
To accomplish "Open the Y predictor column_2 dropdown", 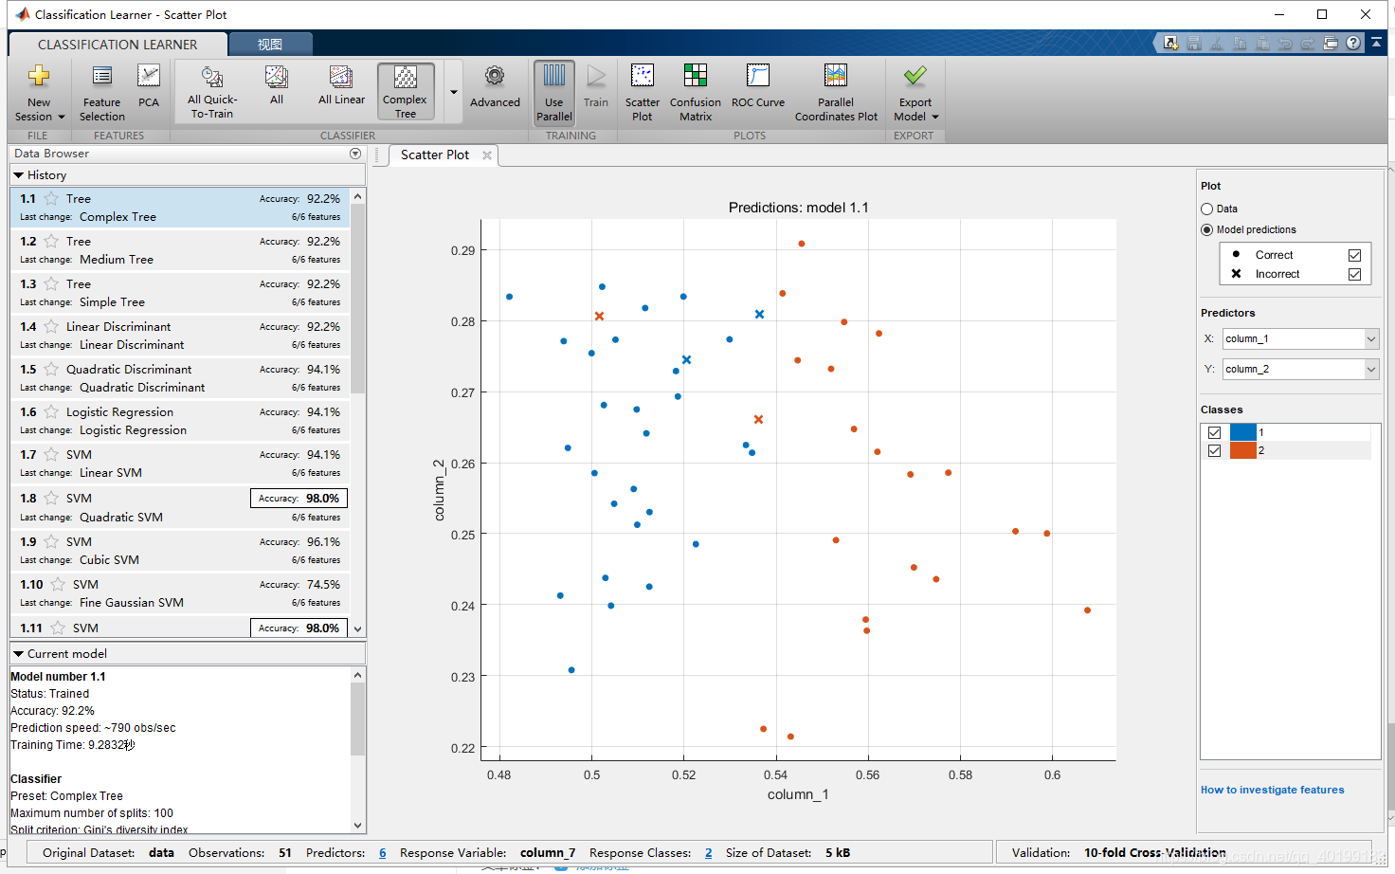I will pos(1369,369).
